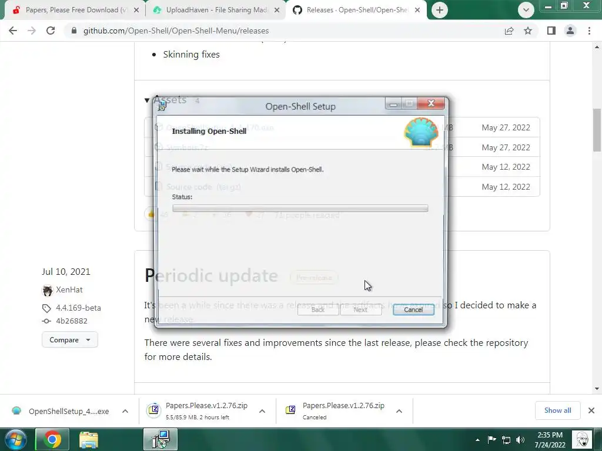Viewport: 602px width, 451px height.
Task: Expand options for the in-progress Papers.Please zip
Action: [x=262, y=411]
